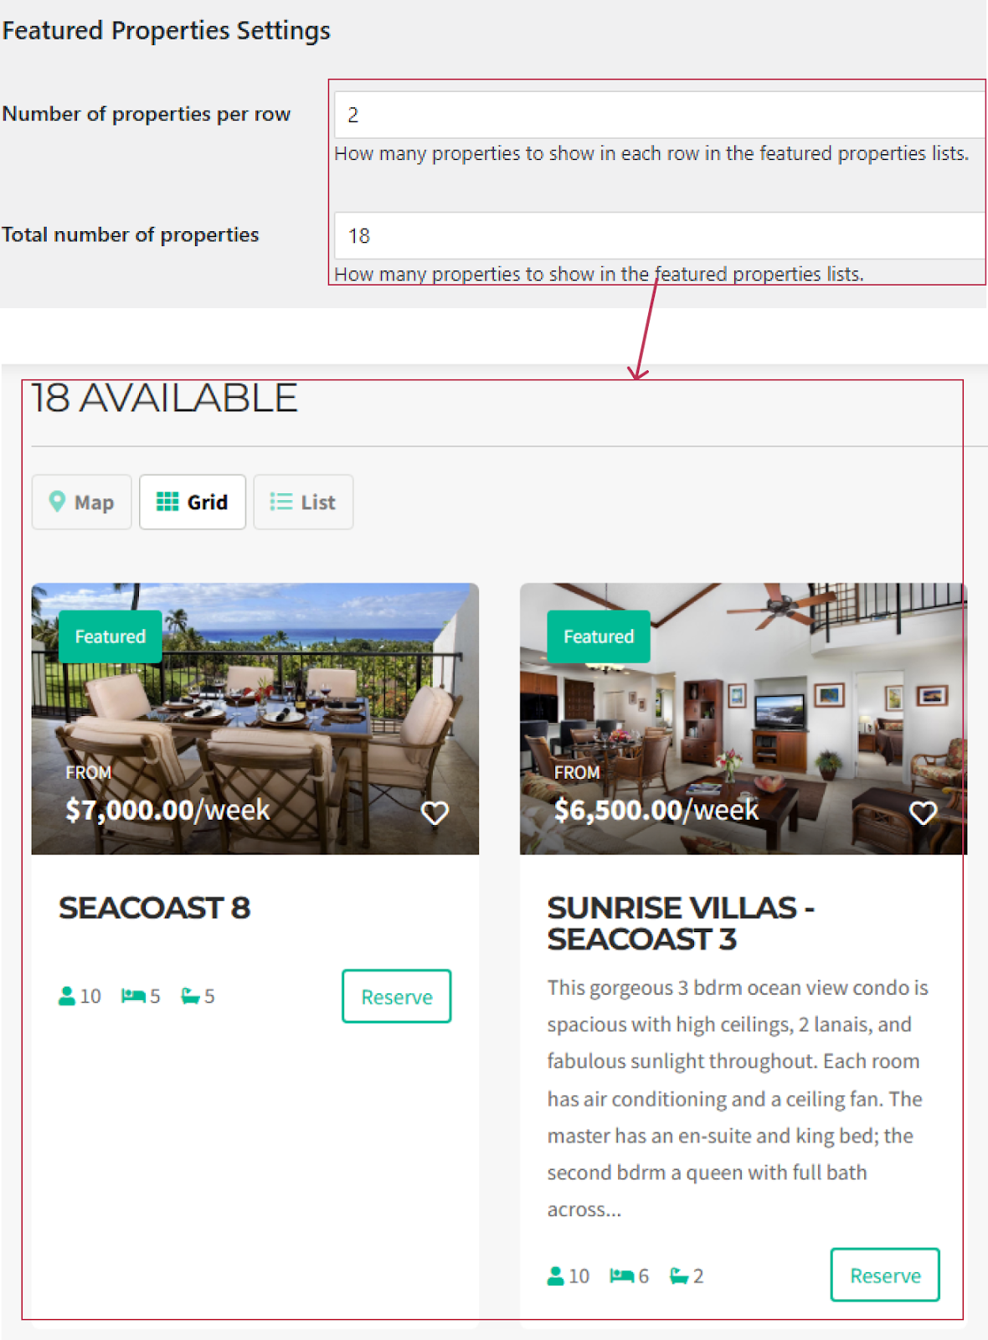Click bed icon on Sunrise Villas card
Screen dimensions: 988x1340
coord(622,1276)
